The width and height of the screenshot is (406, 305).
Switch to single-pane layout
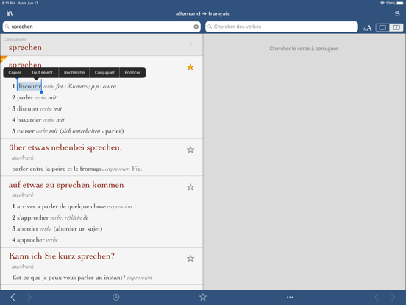pos(382,27)
